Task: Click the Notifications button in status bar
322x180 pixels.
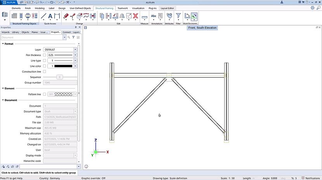Action: pos(310,178)
